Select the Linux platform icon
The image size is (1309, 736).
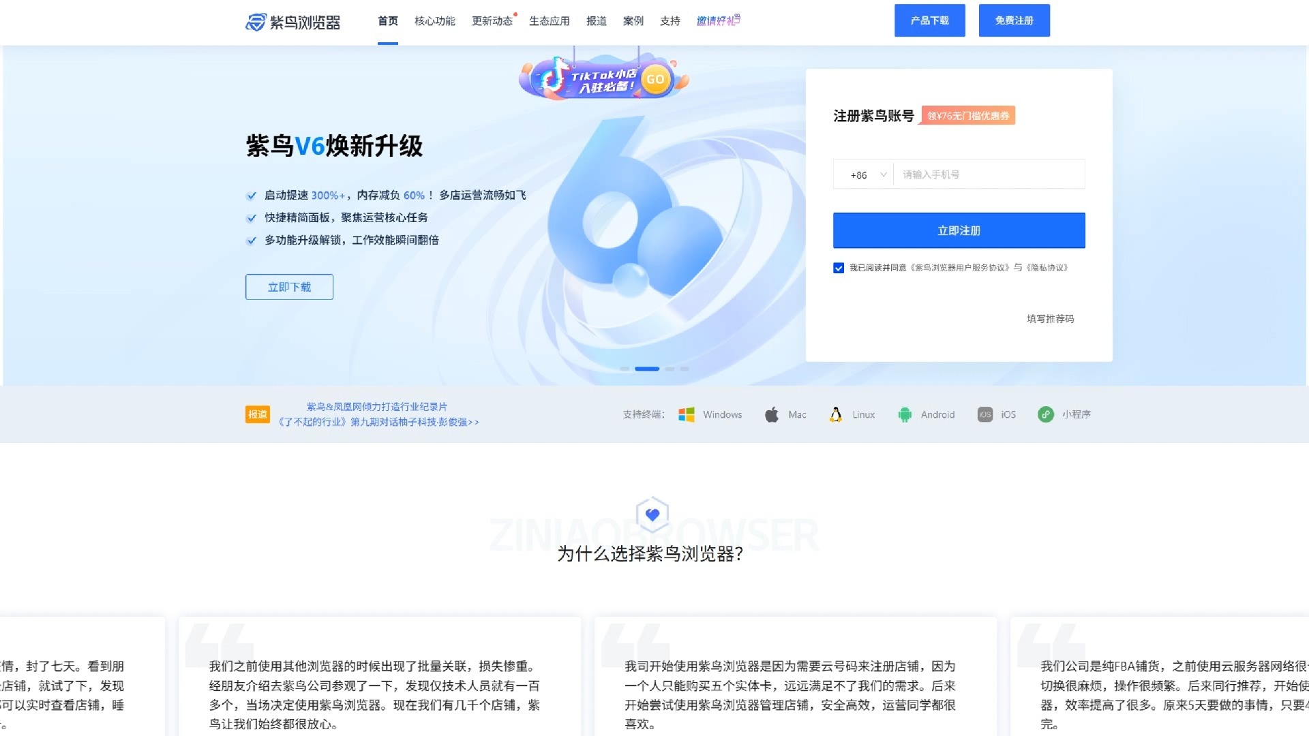(835, 414)
